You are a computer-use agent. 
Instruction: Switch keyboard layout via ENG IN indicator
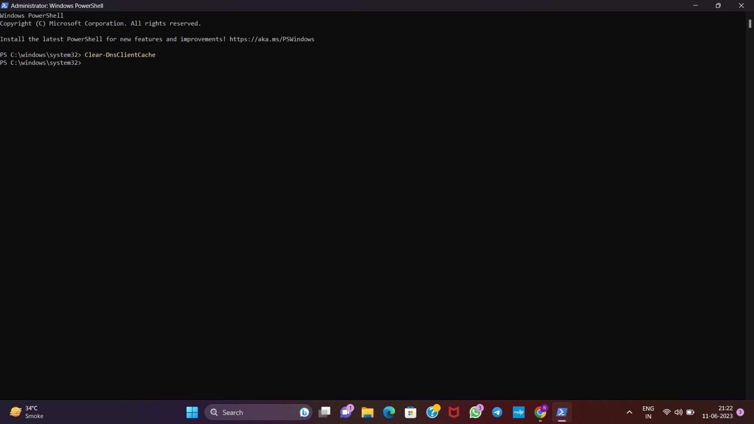click(x=647, y=412)
